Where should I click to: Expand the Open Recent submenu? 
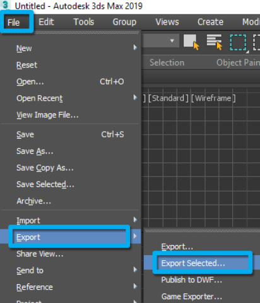pos(70,98)
